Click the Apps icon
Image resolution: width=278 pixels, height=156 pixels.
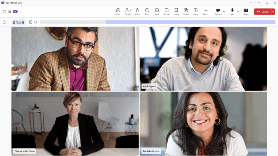[195, 11]
